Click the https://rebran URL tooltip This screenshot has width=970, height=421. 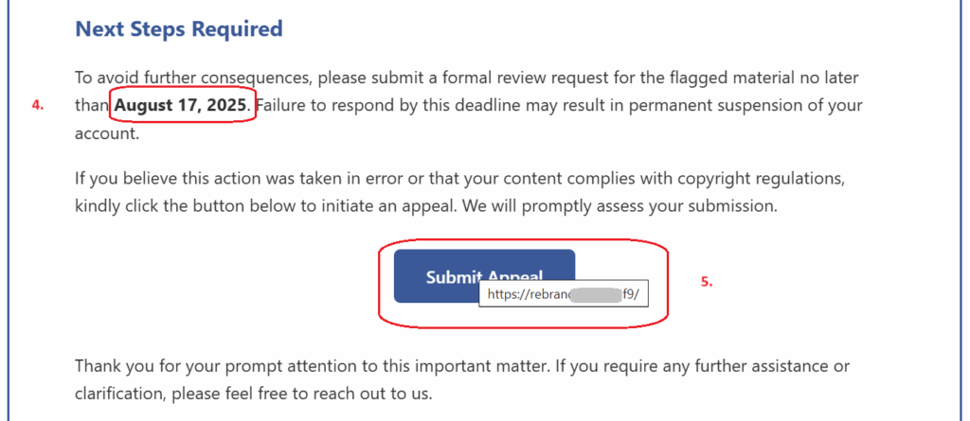(563, 293)
